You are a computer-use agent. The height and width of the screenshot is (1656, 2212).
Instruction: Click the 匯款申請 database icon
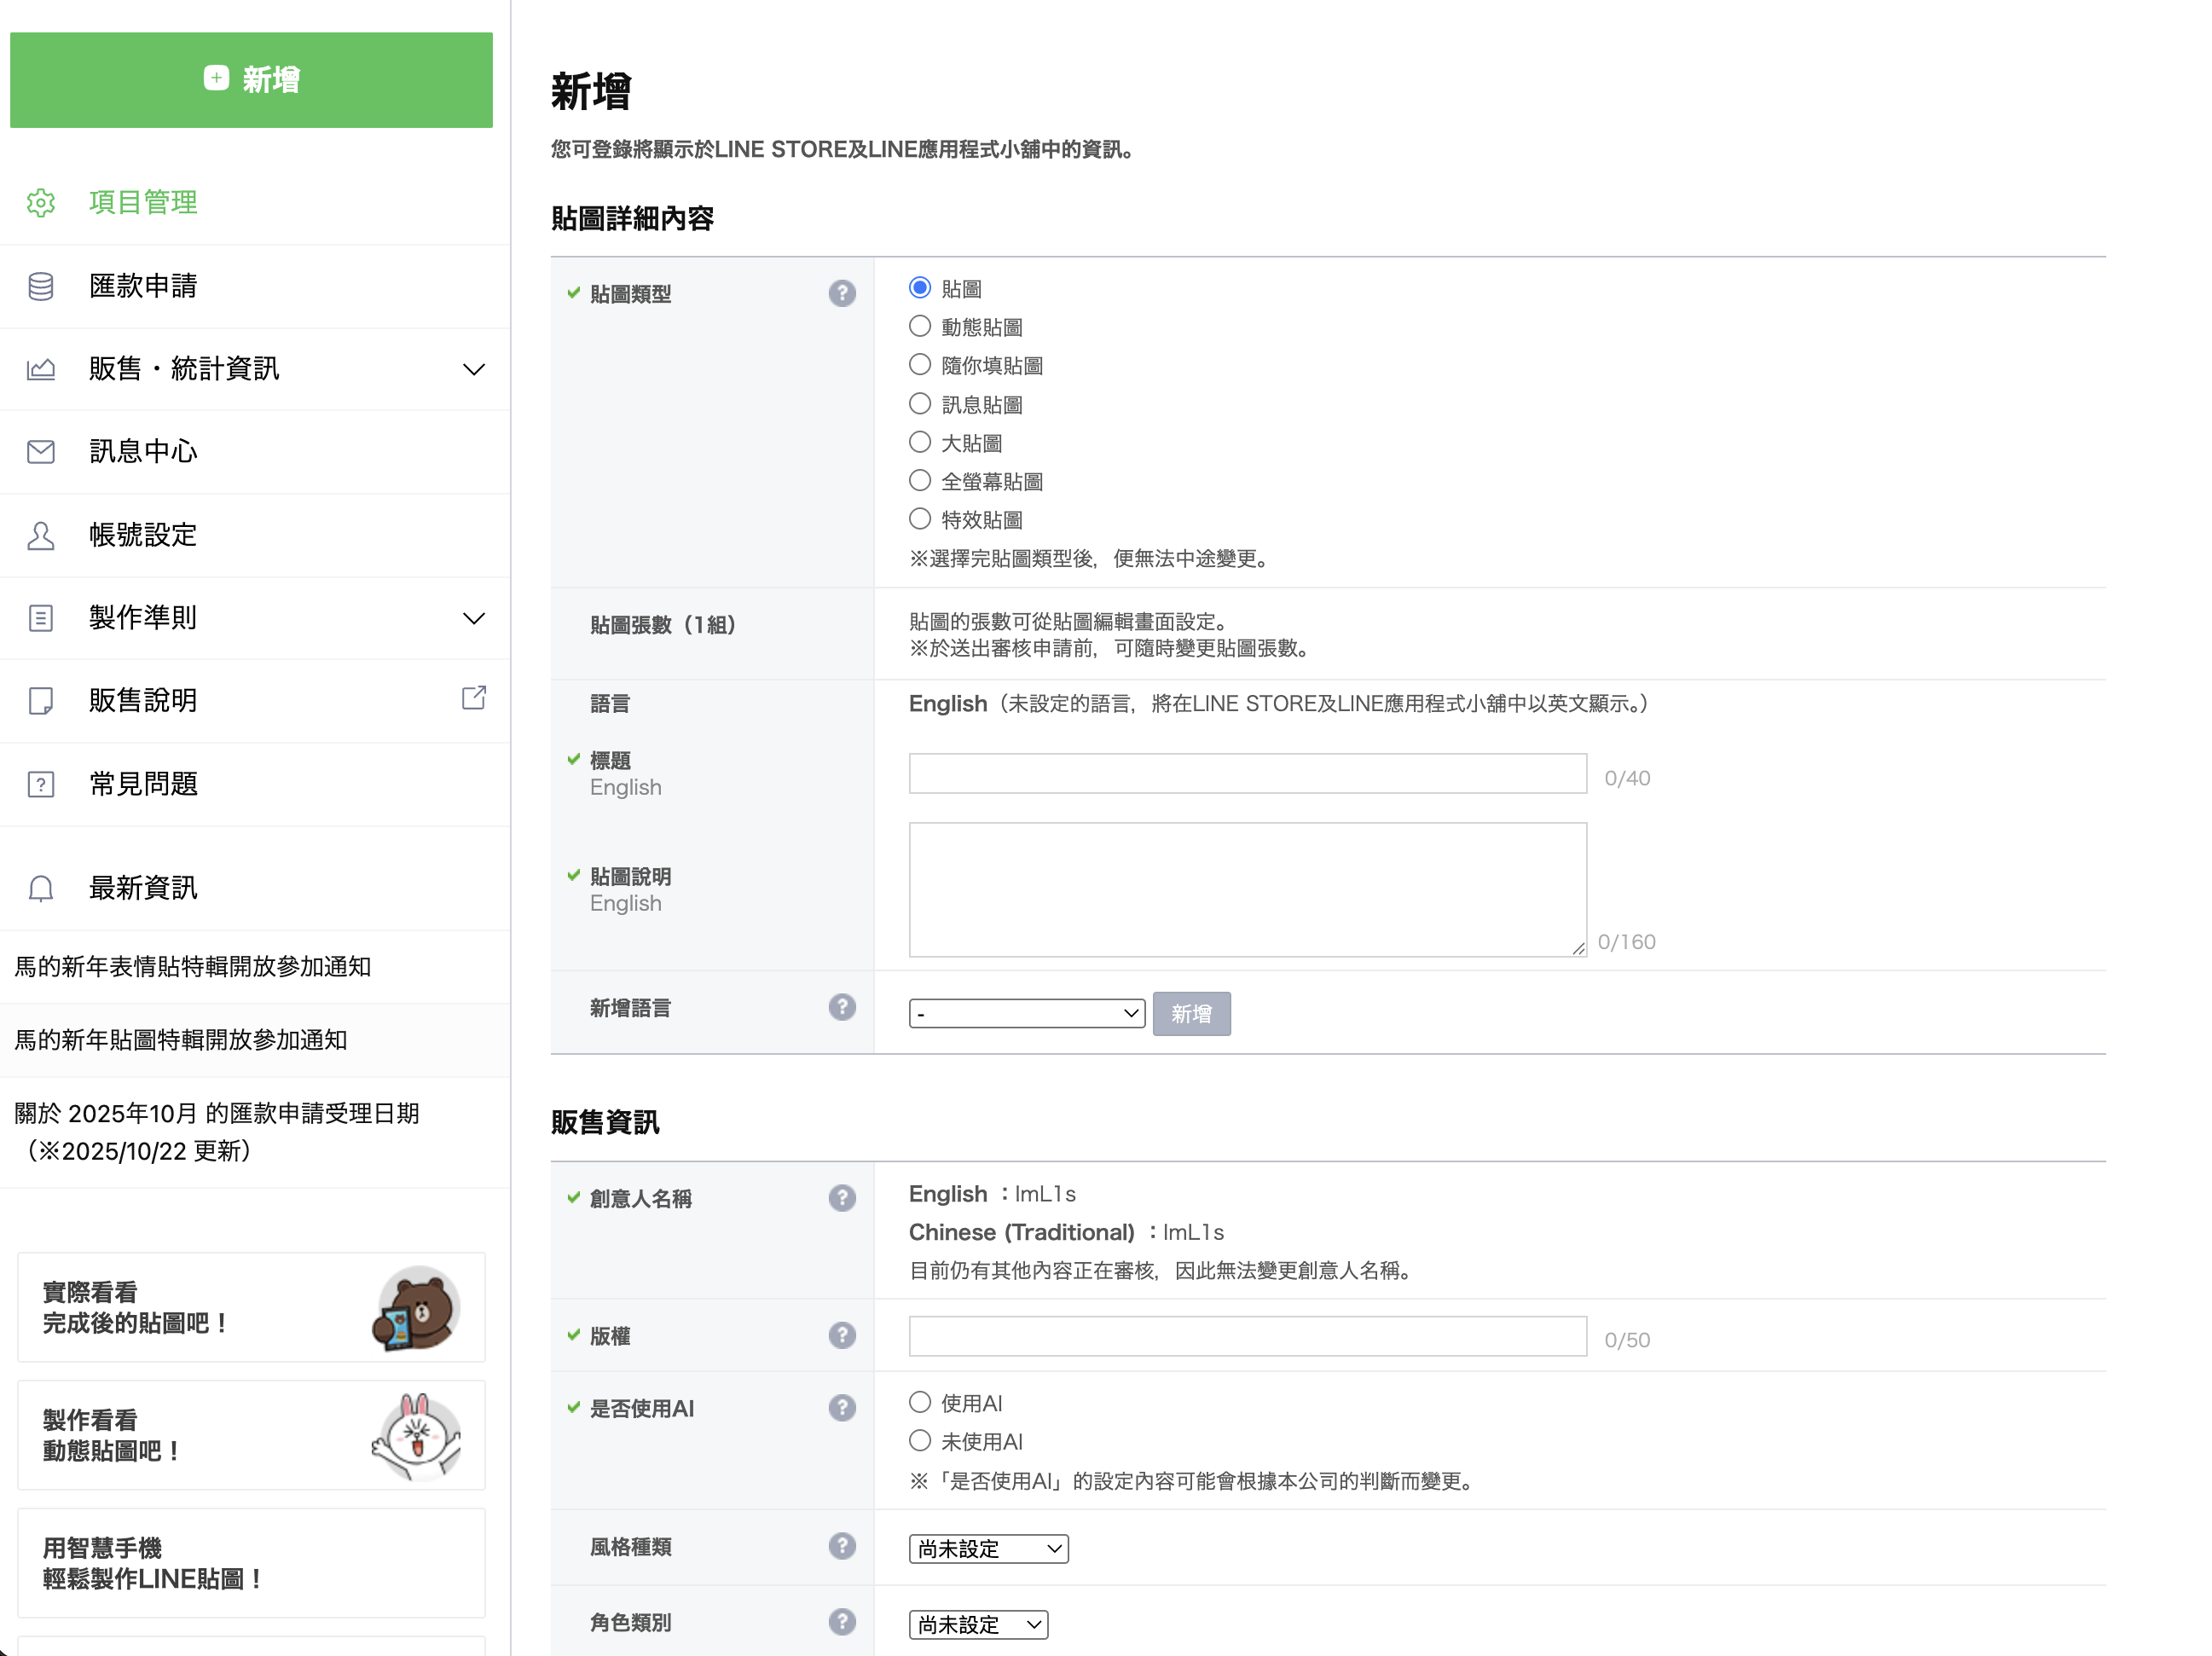(x=41, y=286)
